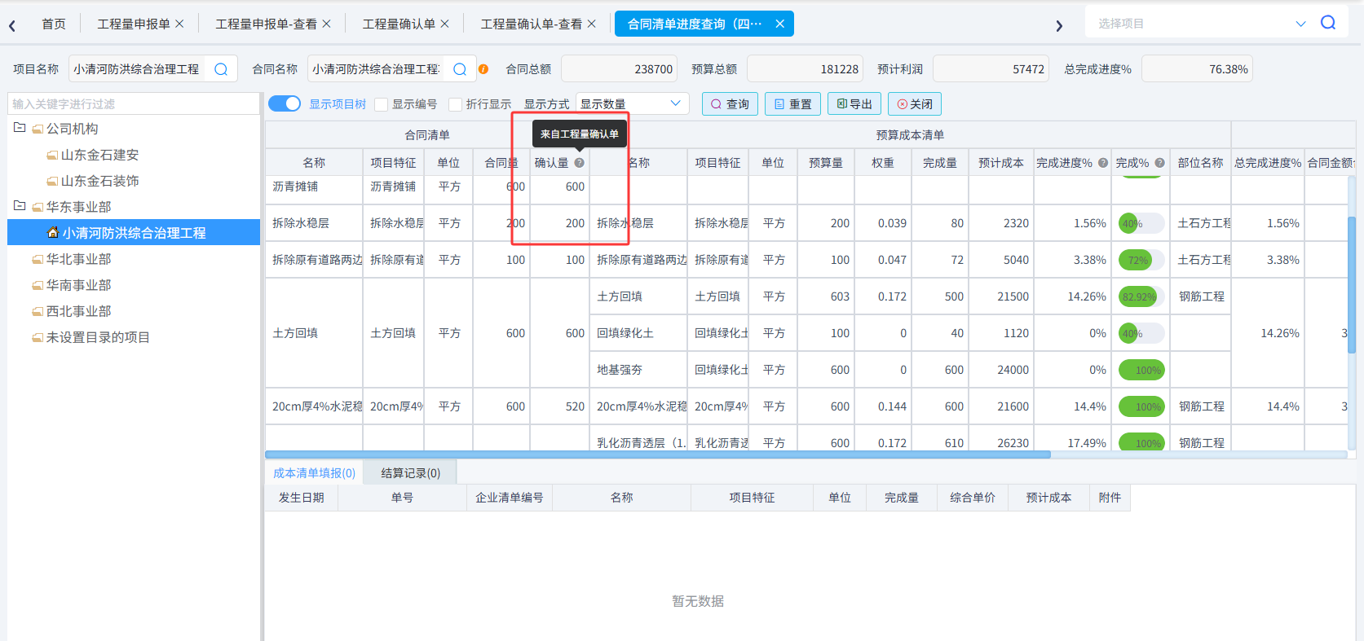Click the 查询 button
This screenshot has height=641, width=1364.
click(x=730, y=103)
